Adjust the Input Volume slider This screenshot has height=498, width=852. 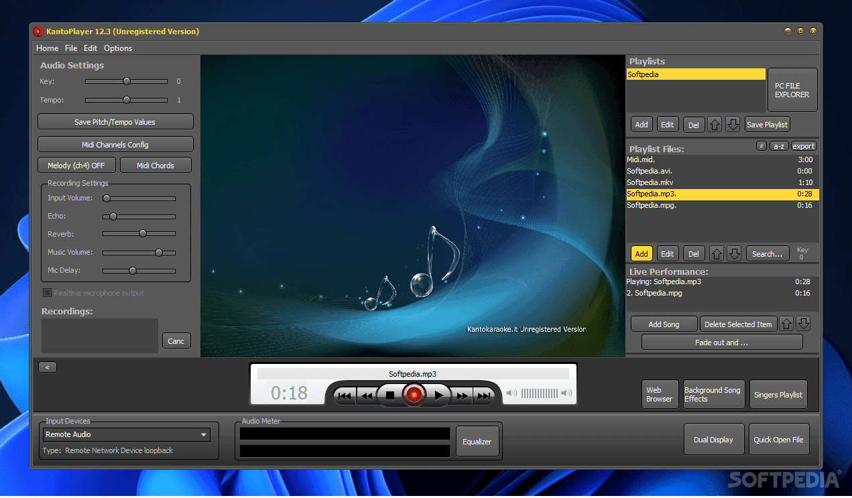[139, 198]
